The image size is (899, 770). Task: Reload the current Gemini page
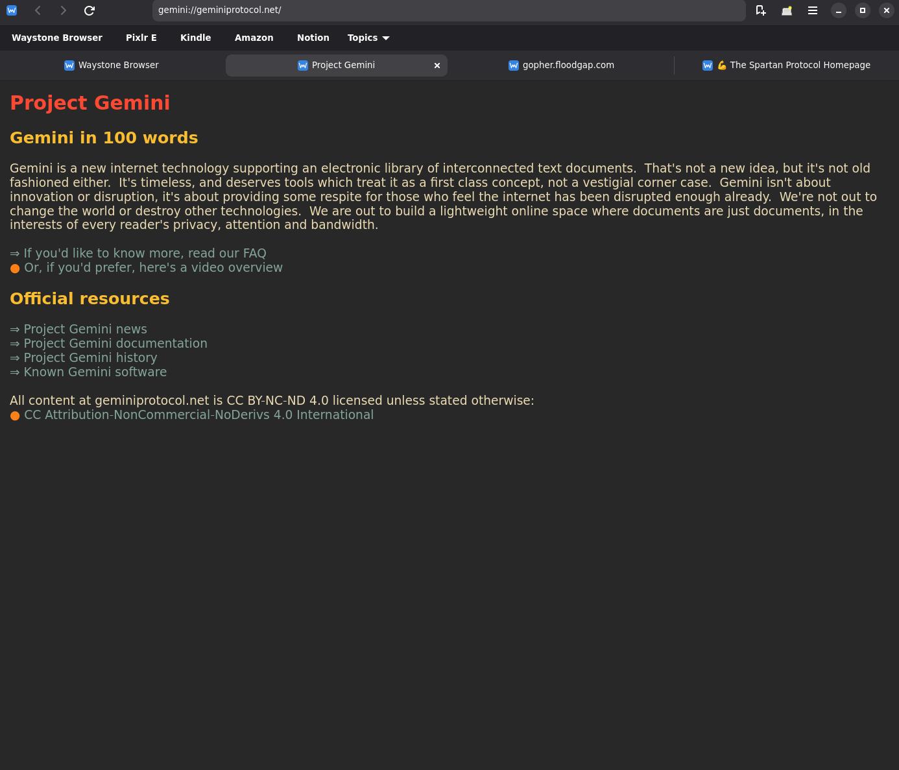pos(90,10)
